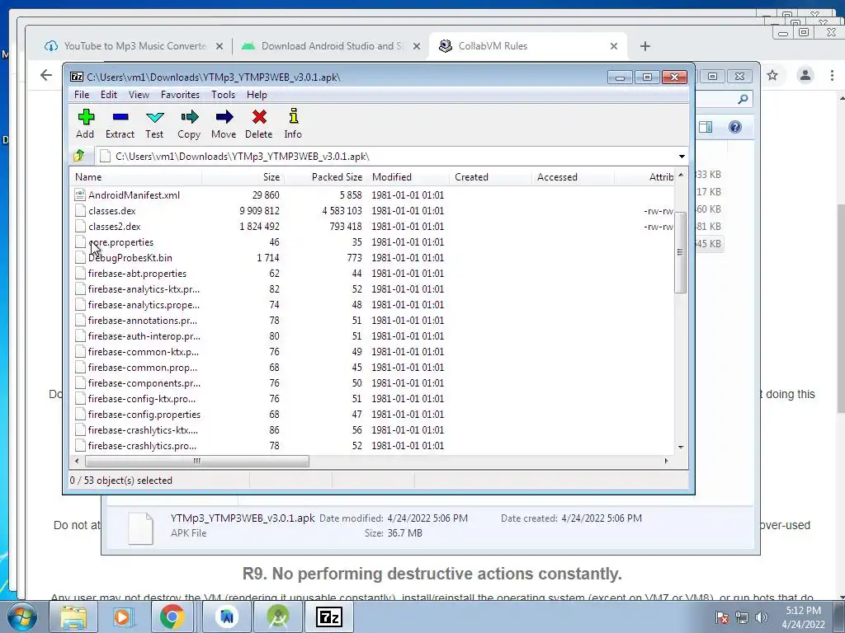Sort by the Created column header
Image resolution: width=845 pixels, height=633 pixels.
[490, 177]
